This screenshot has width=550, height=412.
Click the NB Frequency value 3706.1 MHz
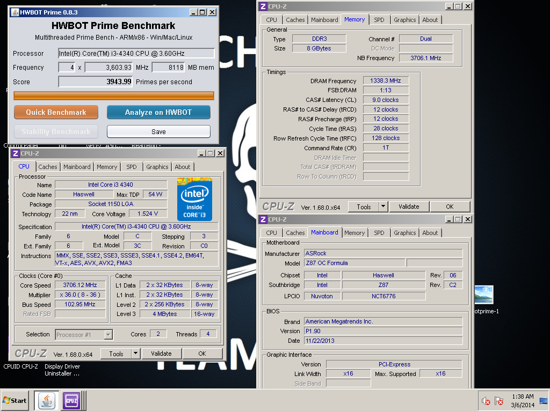(426, 58)
